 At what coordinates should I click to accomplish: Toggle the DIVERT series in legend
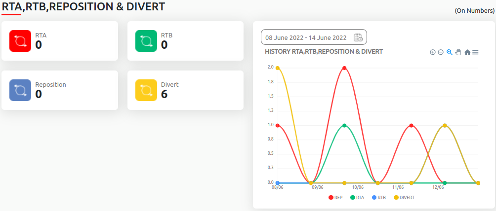pos(403,197)
